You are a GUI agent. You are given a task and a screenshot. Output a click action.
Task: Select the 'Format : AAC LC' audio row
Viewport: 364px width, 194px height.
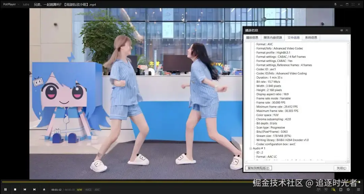click(267, 157)
